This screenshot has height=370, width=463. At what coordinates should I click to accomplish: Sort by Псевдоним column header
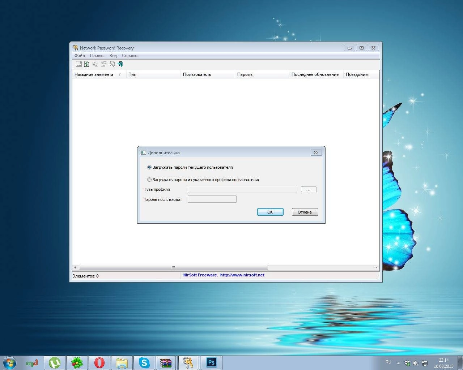(x=361, y=74)
